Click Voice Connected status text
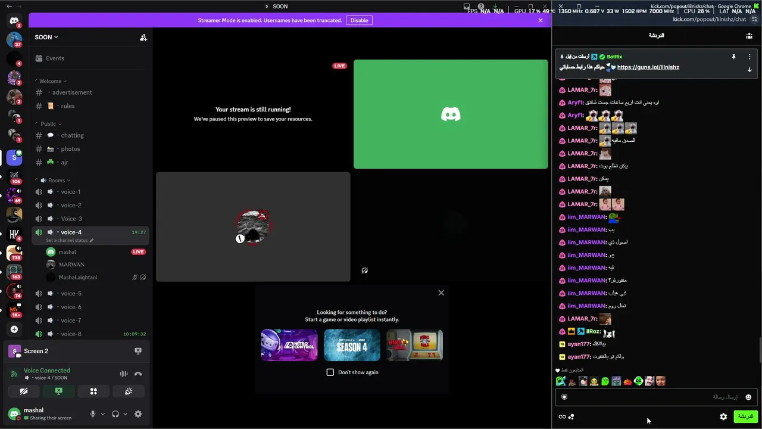 47,371
